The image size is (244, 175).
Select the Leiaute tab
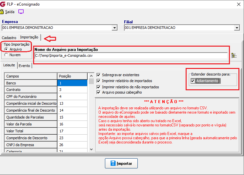[9, 65]
